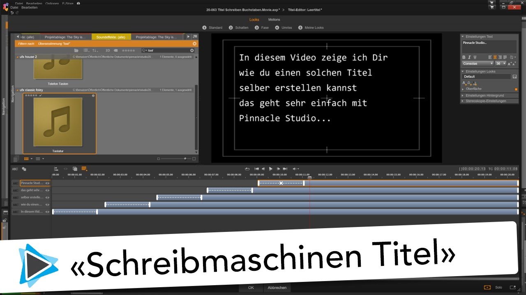Jump to the end of the title
The height and width of the screenshot is (295, 526).
pos(285,169)
